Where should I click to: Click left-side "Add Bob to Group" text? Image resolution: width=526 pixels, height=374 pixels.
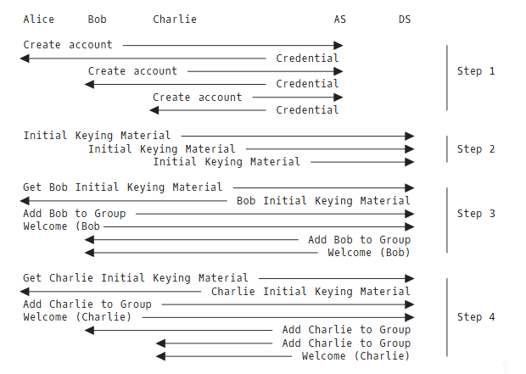[75, 214]
